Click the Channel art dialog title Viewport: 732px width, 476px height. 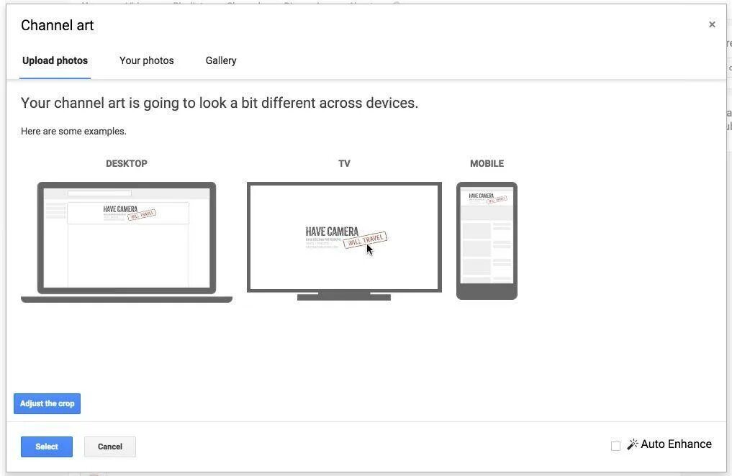click(x=58, y=25)
